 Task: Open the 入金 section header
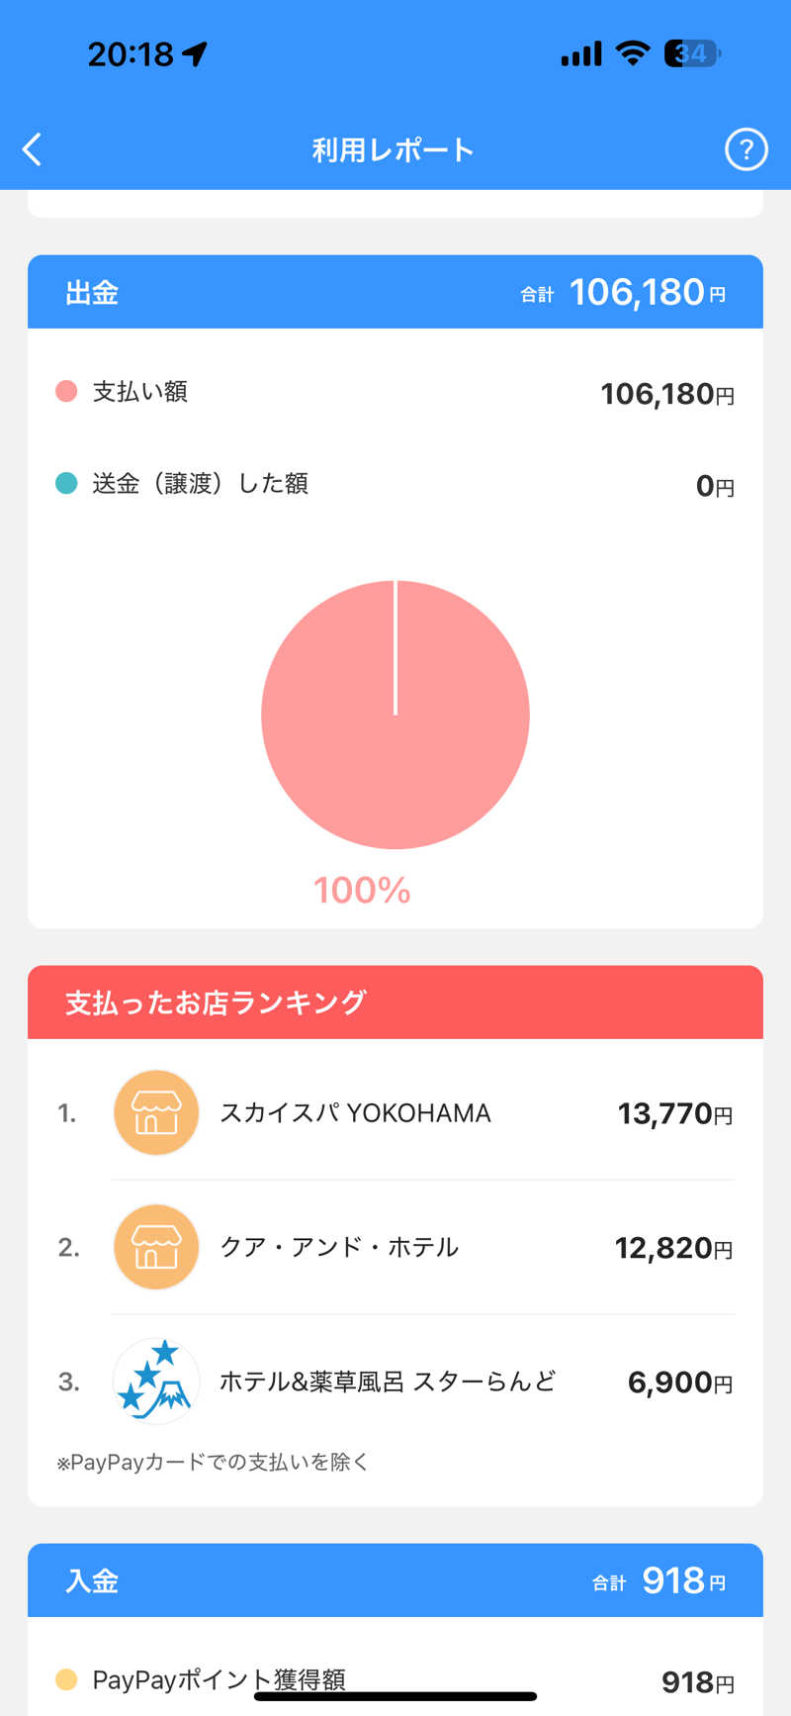(x=395, y=1580)
